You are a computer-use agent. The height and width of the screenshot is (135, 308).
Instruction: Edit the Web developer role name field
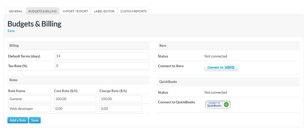tap(29, 109)
